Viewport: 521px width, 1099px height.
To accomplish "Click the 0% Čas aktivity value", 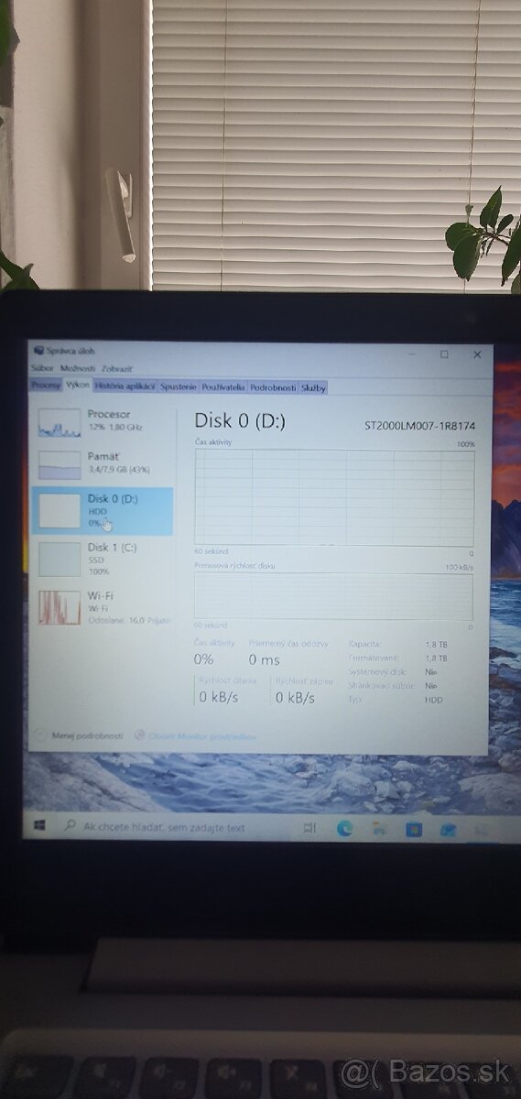I will 203,659.
